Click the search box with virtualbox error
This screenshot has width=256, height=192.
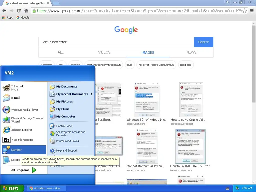pos(116,42)
